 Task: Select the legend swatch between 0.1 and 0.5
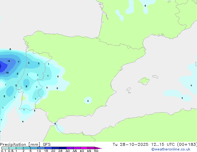[x=5, y=148]
